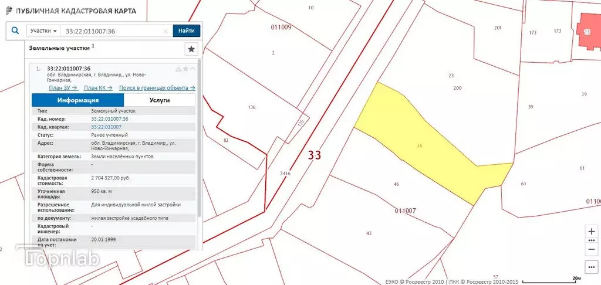Click parcel label 82 on map

pyautogui.click(x=226, y=141)
